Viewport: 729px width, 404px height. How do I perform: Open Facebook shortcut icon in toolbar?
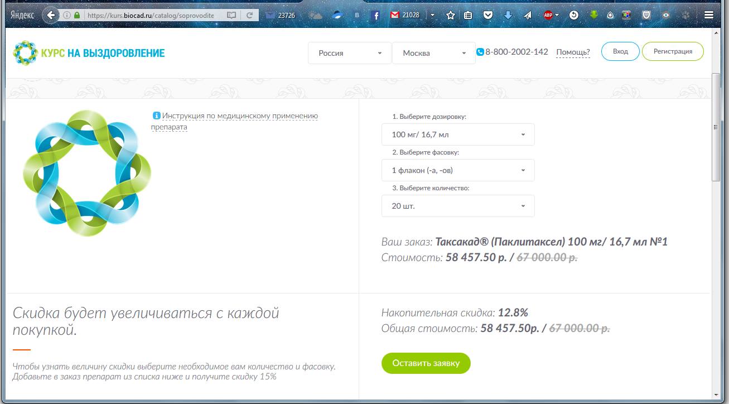(x=376, y=16)
